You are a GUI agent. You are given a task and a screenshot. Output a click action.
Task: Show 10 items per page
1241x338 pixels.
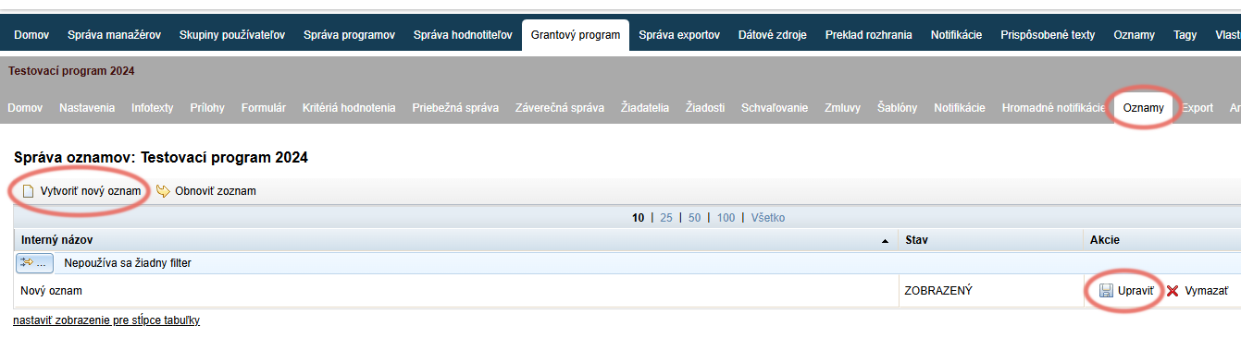click(638, 218)
